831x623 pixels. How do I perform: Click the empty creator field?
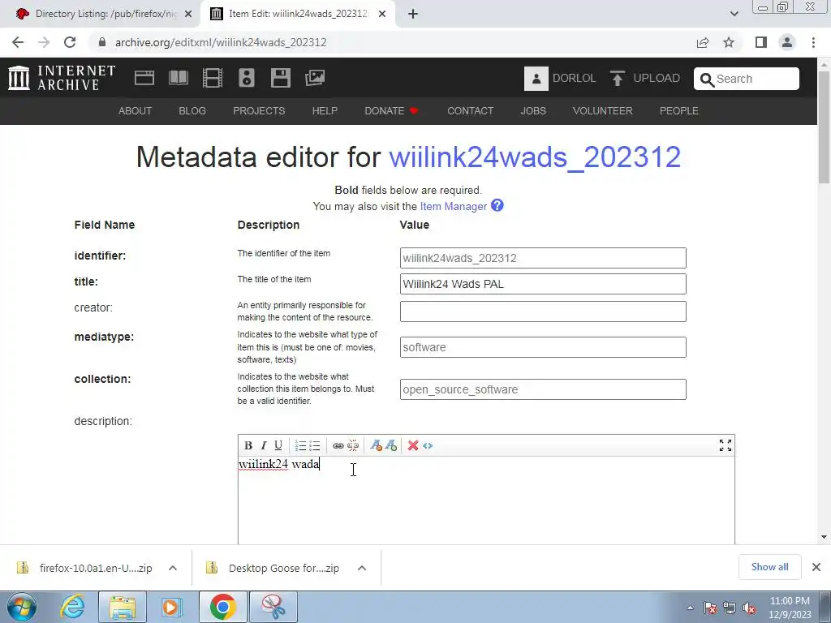point(543,311)
